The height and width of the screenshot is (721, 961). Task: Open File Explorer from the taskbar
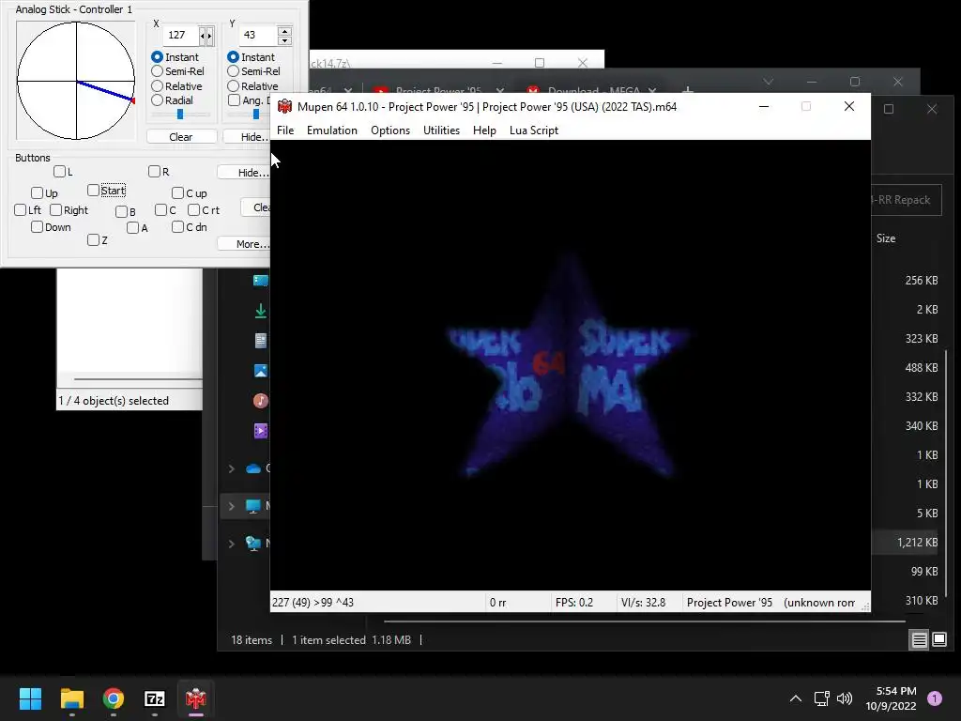(x=71, y=698)
